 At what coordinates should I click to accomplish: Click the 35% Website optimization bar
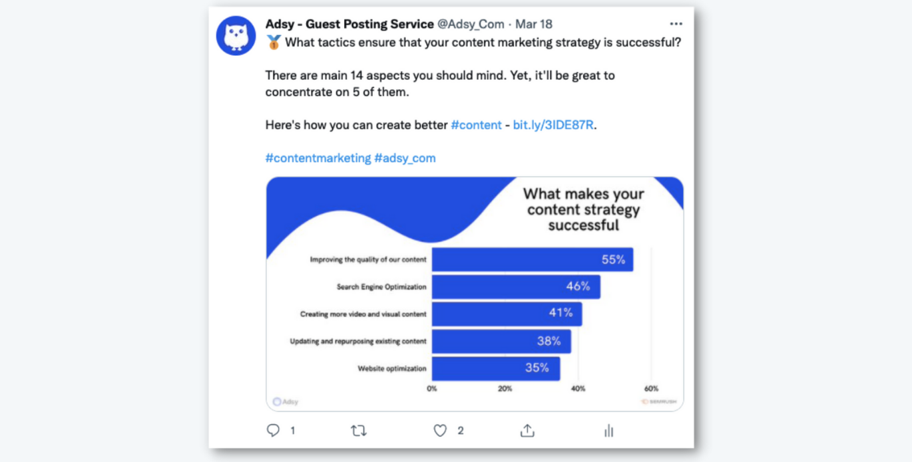[x=495, y=368]
